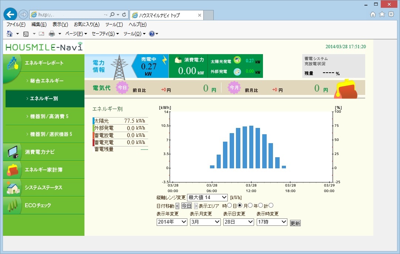
Task: Click the システムステータス house icon
Action: pos(13,188)
